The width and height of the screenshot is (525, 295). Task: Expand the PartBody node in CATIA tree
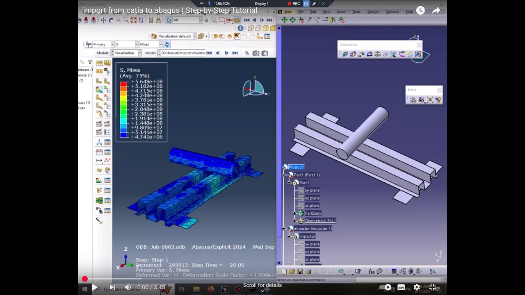tap(294, 213)
